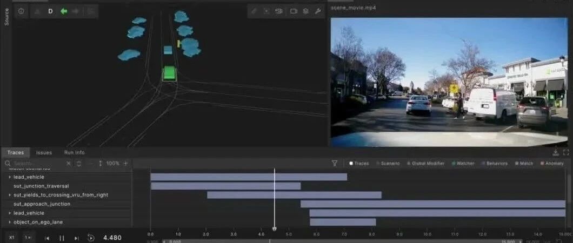Expand the object_on_ego_lane row

coord(10,222)
